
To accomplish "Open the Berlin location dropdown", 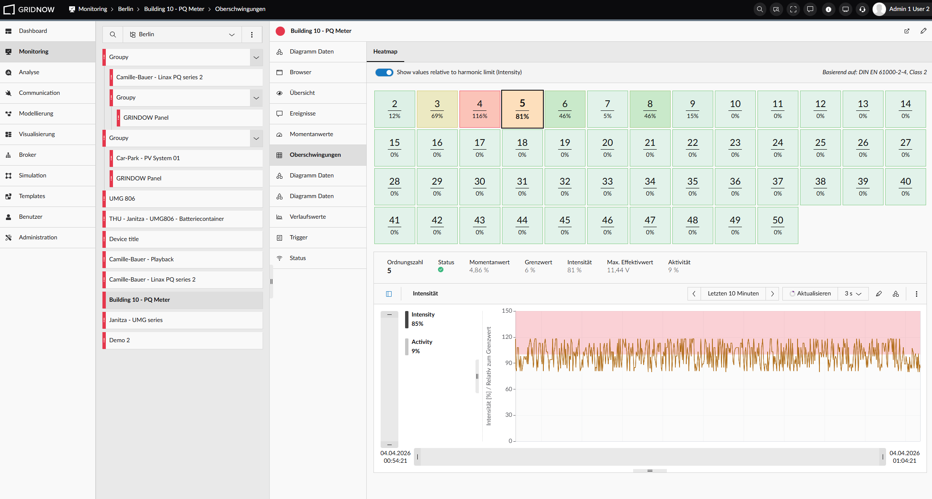I will 183,35.
